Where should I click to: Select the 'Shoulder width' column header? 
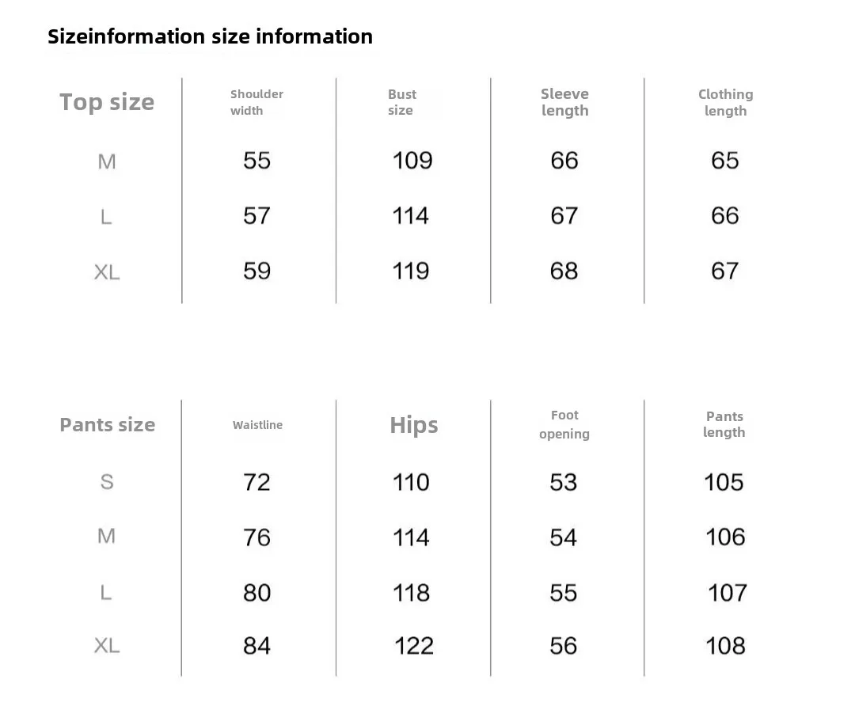[x=256, y=102]
